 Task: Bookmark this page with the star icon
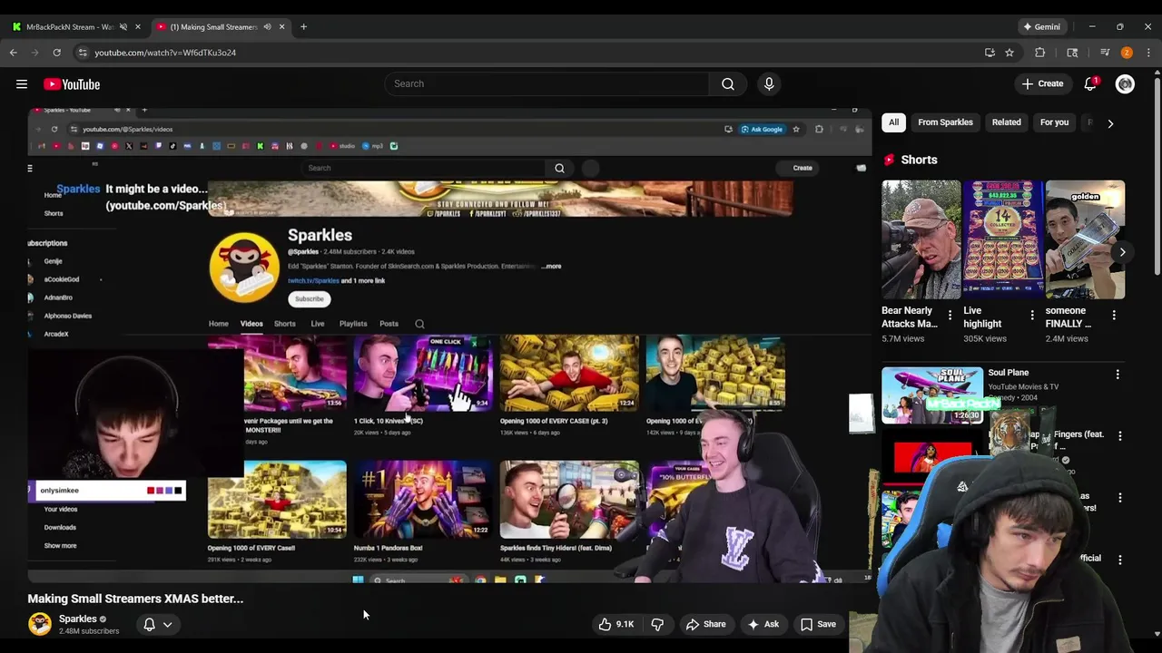[1009, 53]
